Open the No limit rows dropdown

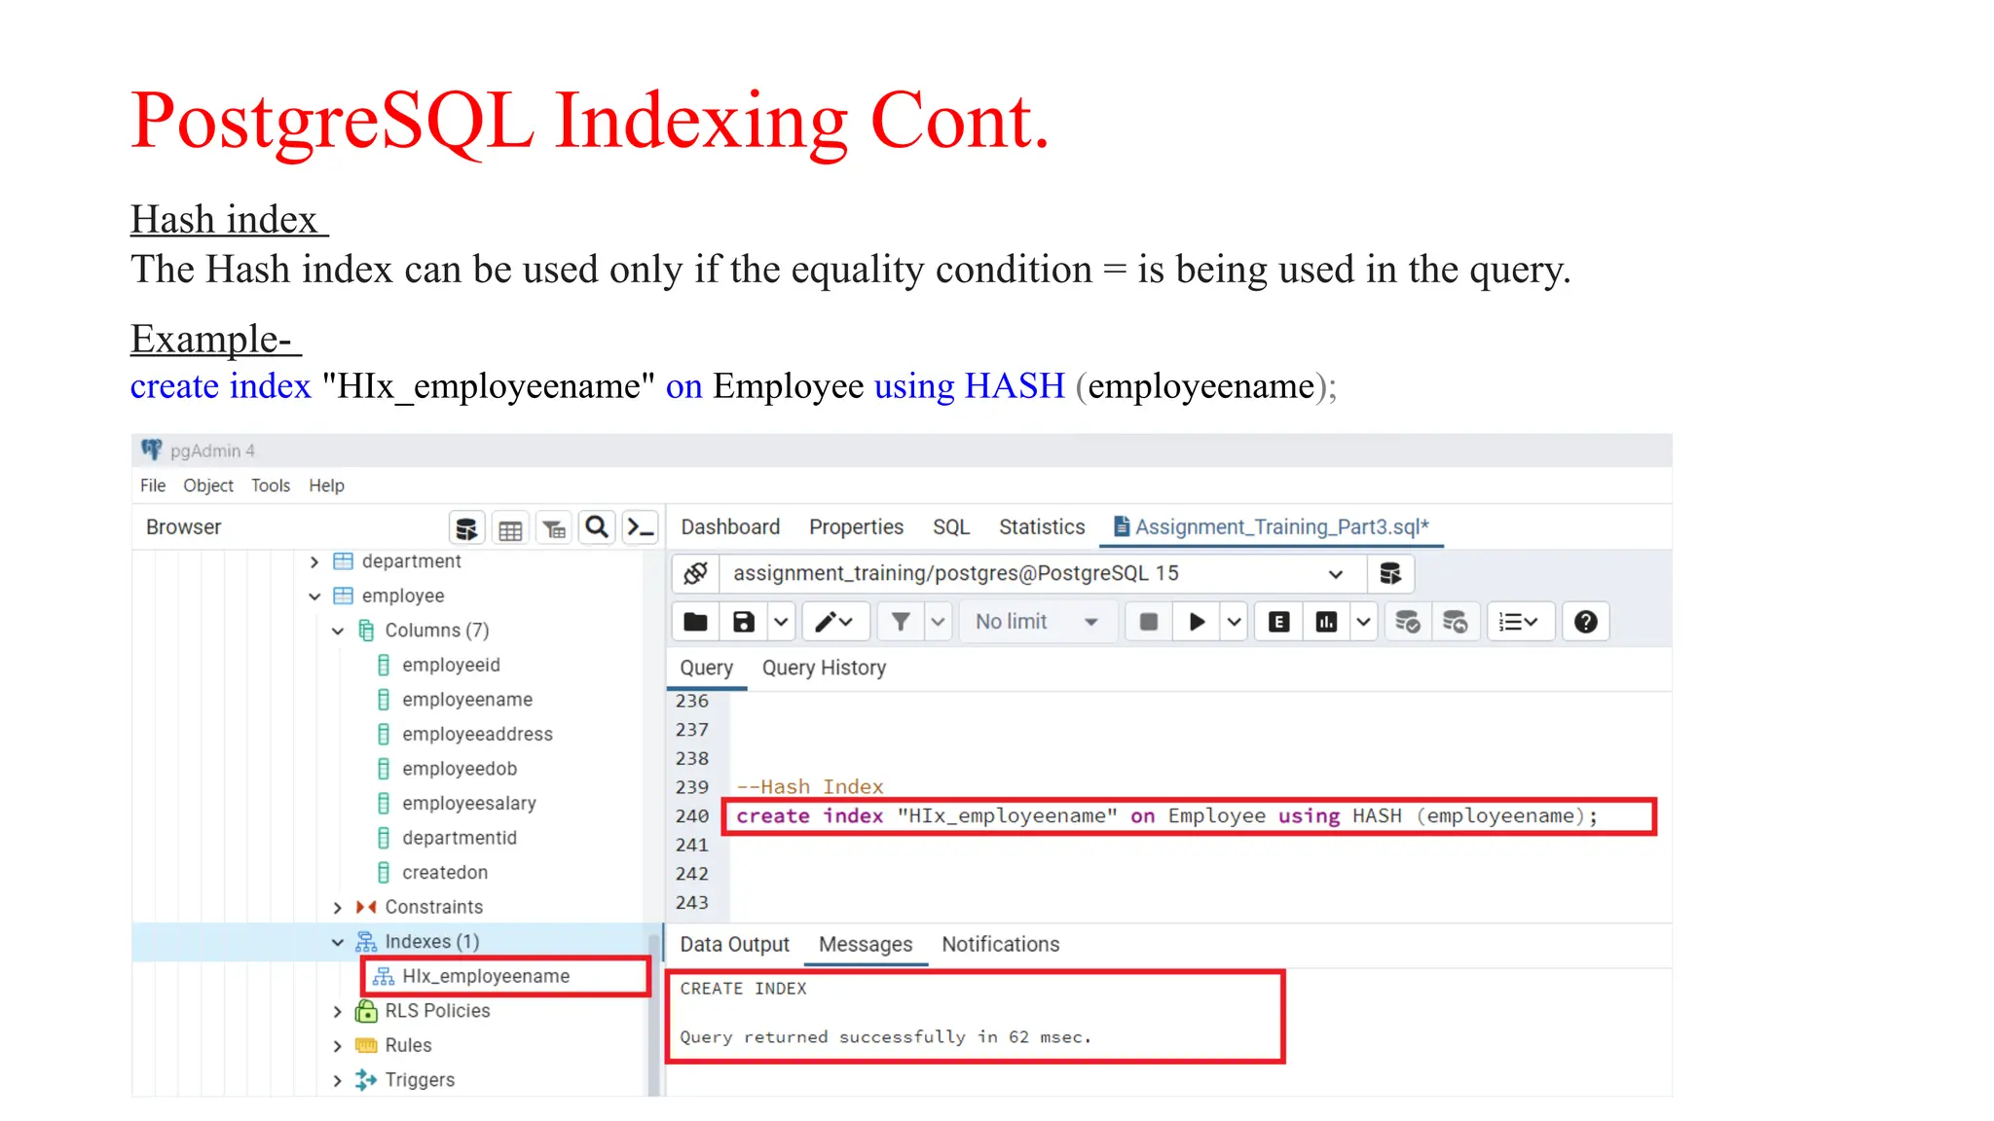point(1038,622)
